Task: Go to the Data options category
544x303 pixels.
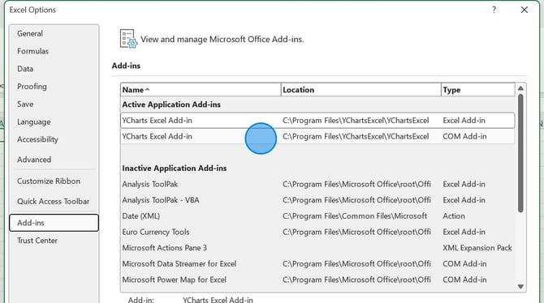Action: coord(54,69)
